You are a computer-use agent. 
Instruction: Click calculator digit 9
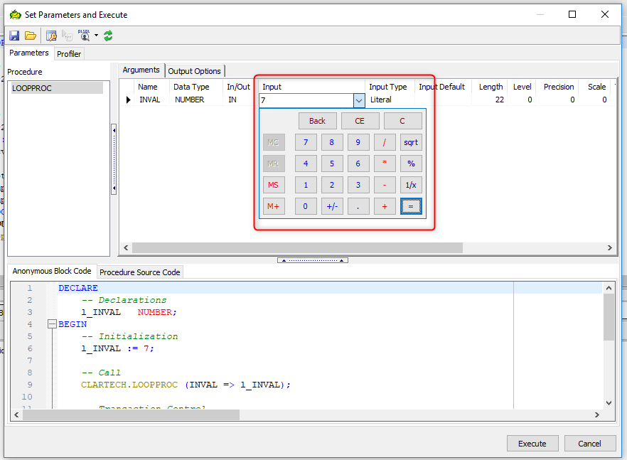[358, 142]
